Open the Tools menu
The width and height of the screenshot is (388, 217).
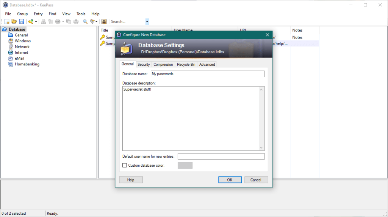(81, 14)
